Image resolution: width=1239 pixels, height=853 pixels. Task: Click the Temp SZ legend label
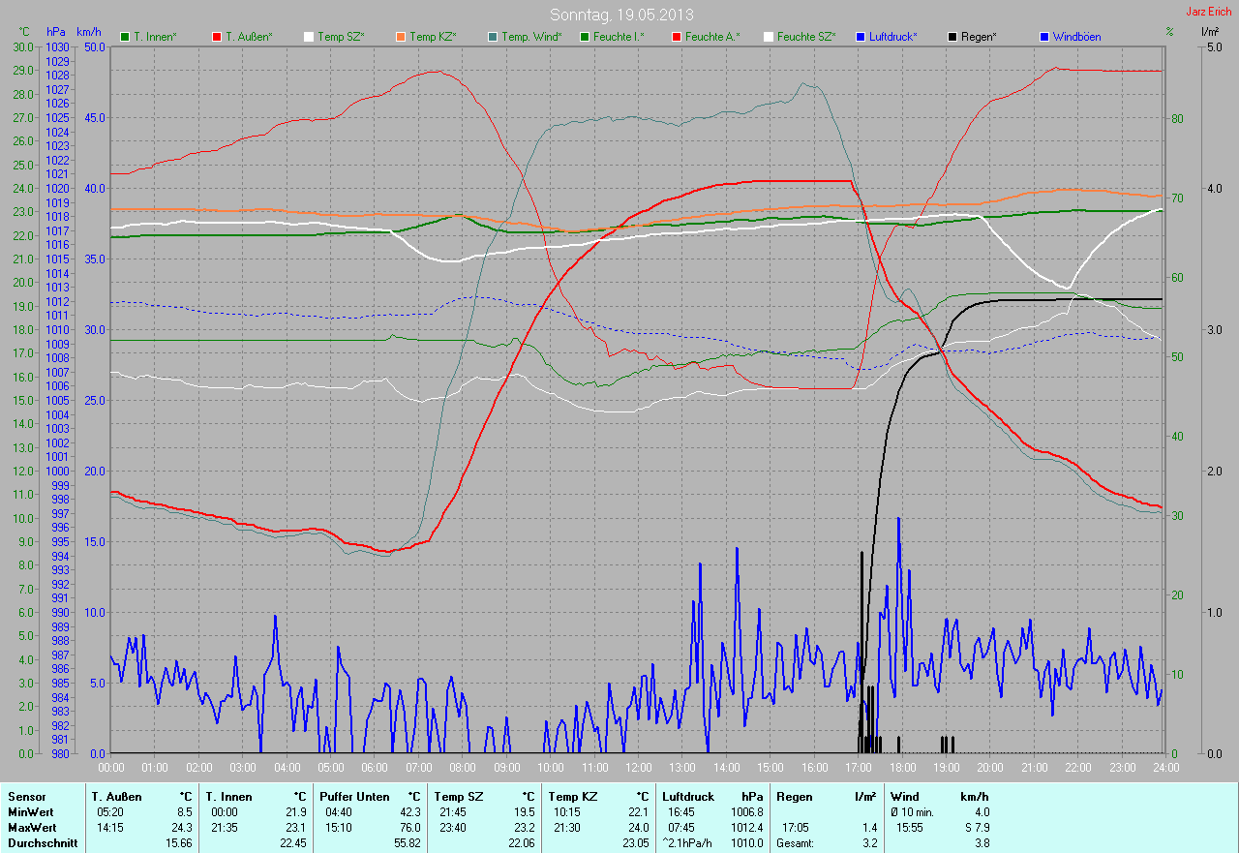pyautogui.click(x=342, y=37)
